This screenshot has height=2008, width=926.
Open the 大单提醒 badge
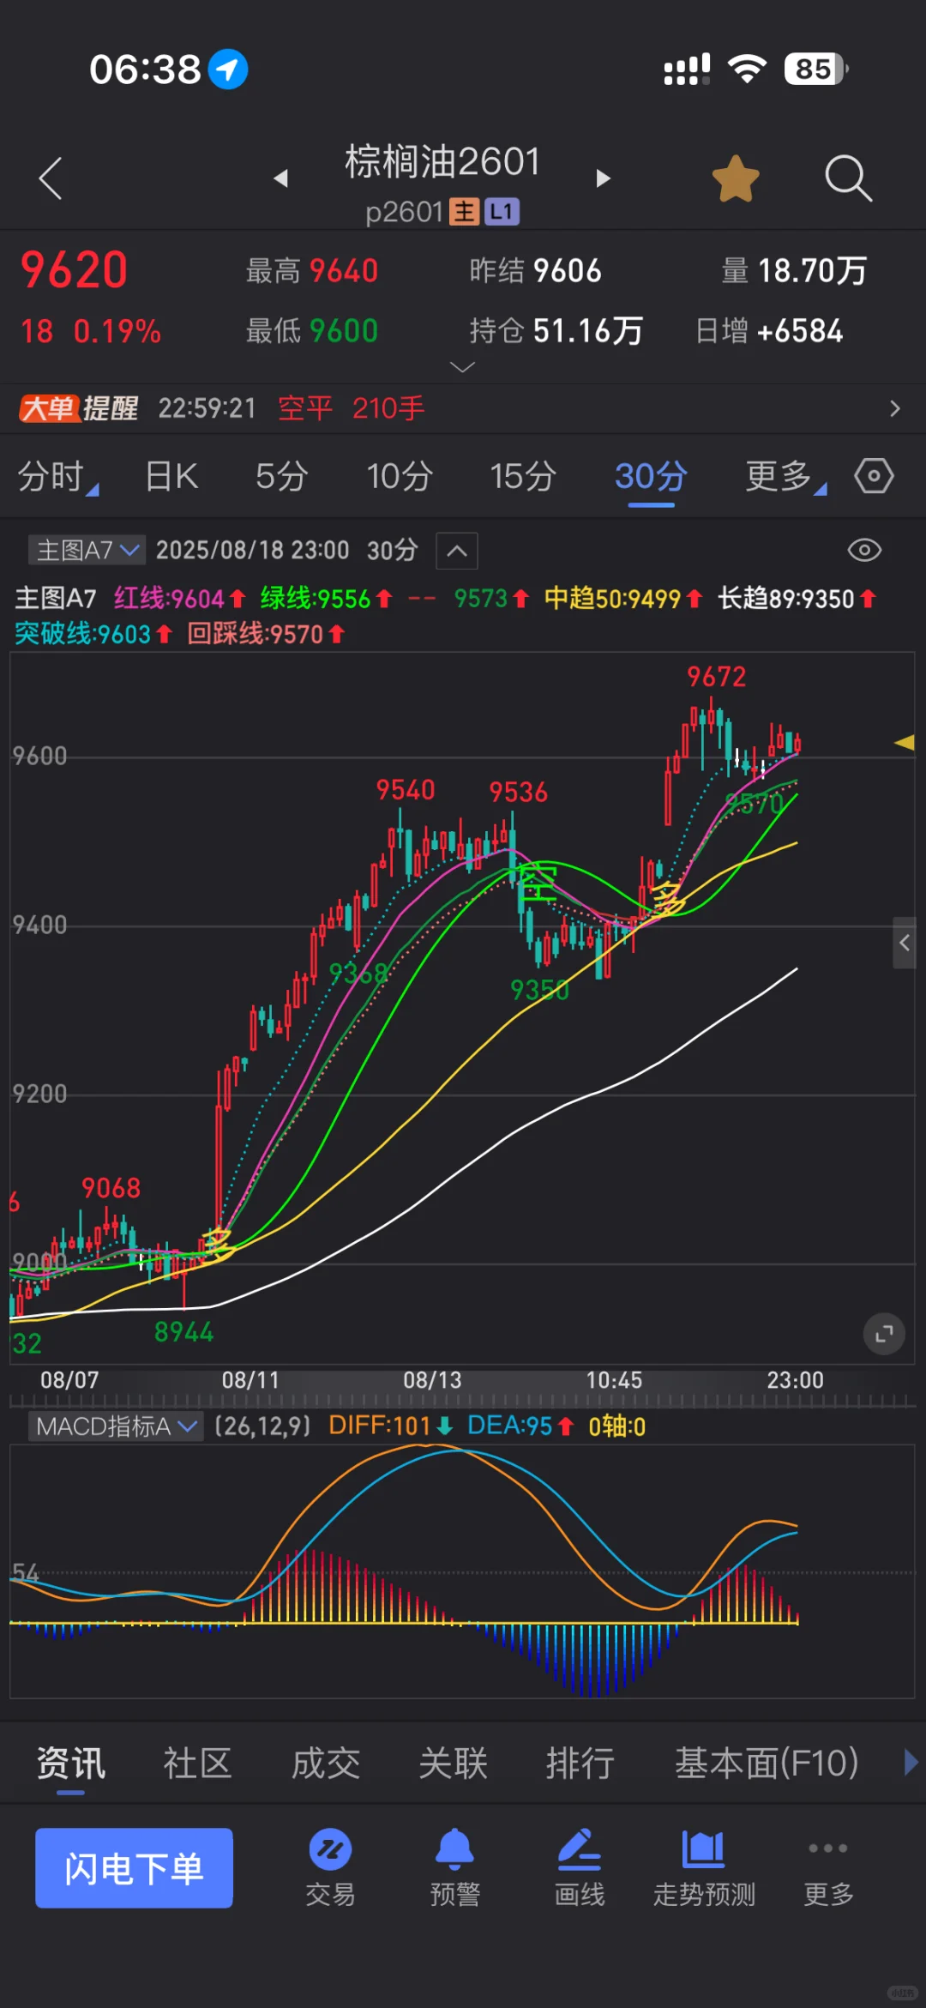click(x=79, y=408)
